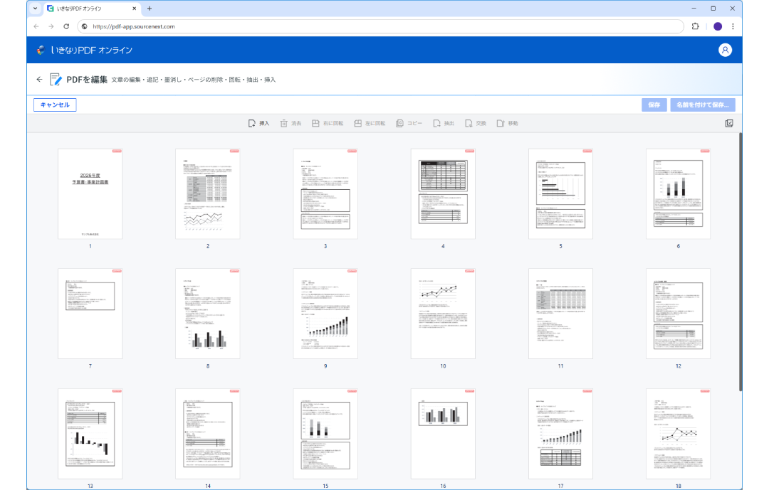The height and width of the screenshot is (490, 769).
Task: Click the 交換 swap tool
Action: [x=476, y=124]
